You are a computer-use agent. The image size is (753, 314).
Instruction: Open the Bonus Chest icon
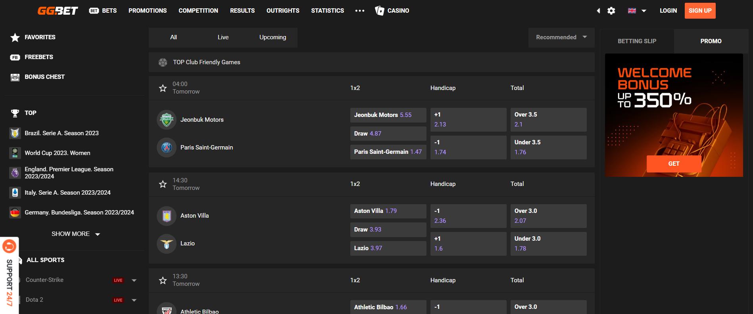tap(15, 77)
